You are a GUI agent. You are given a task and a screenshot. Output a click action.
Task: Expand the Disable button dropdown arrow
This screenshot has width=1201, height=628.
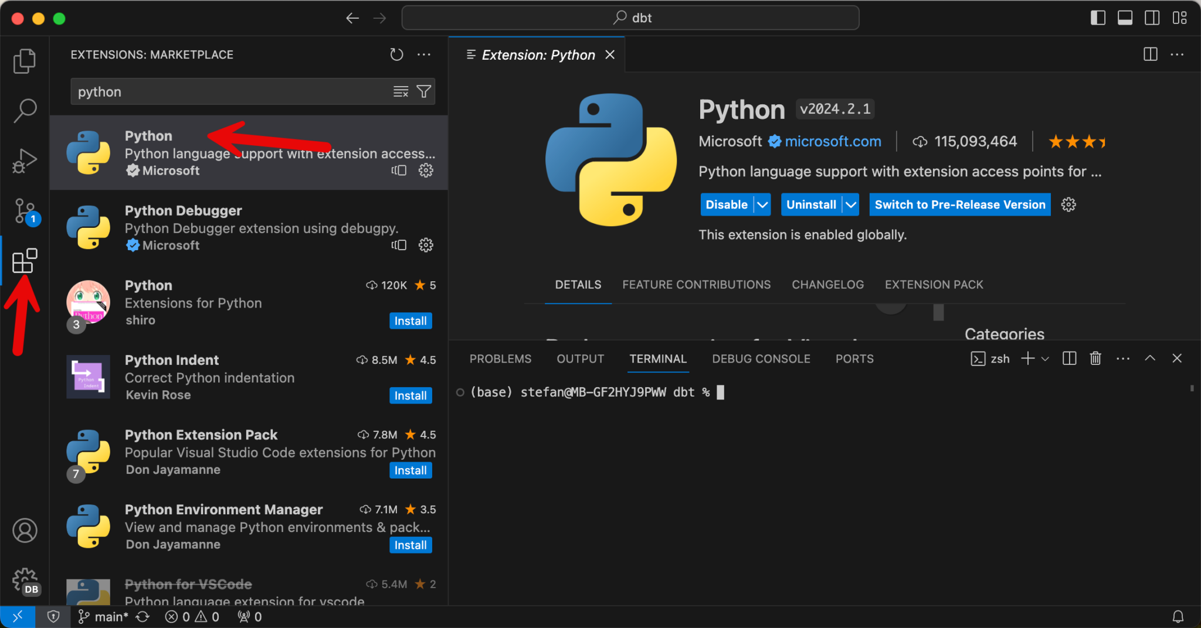click(762, 204)
